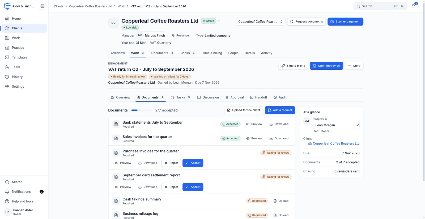Open the Home item in the sidebar
The image size is (425, 219).
pyautogui.click(x=24, y=19)
